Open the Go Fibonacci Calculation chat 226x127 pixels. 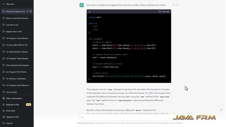17,79
